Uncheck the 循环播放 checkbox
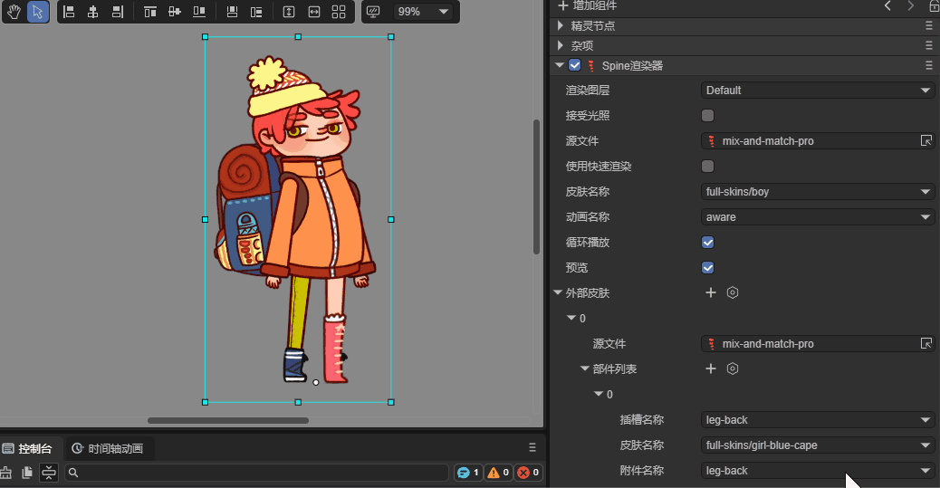This screenshot has height=488, width=940. (708, 243)
